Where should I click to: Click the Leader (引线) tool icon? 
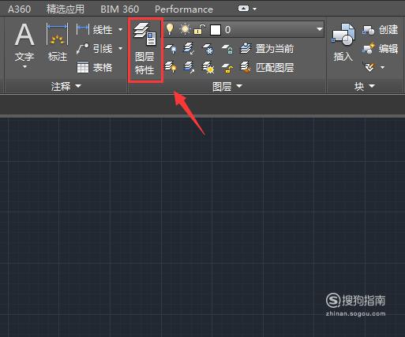click(83, 49)
